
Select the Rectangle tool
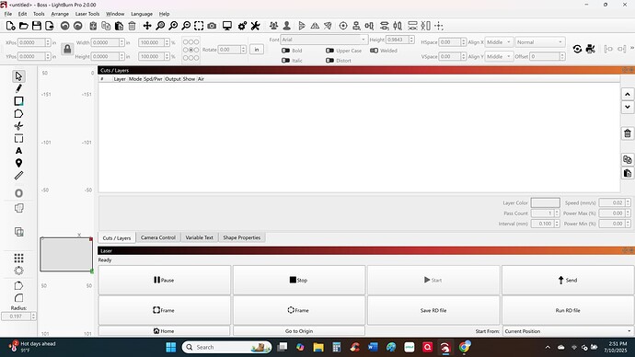pos(18,101)
